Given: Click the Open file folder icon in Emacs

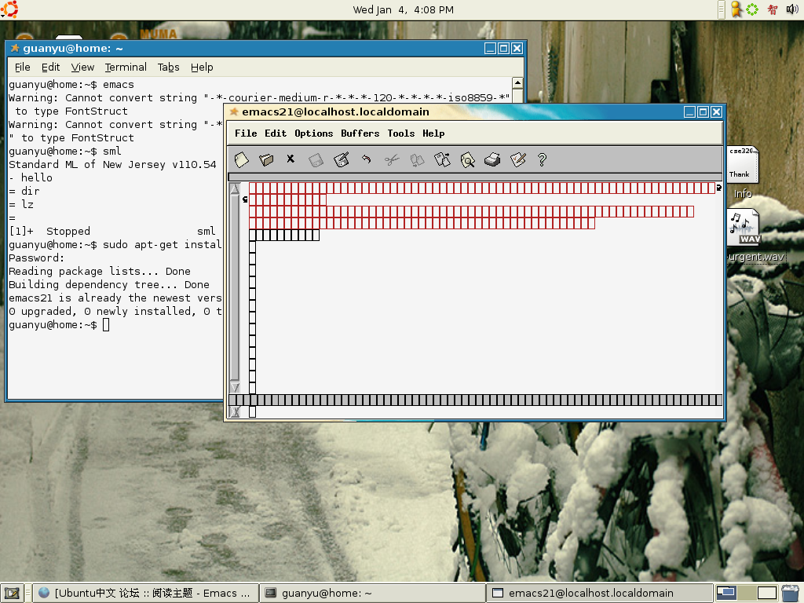Looking at the screenshot, I should (x=266, y=160).
